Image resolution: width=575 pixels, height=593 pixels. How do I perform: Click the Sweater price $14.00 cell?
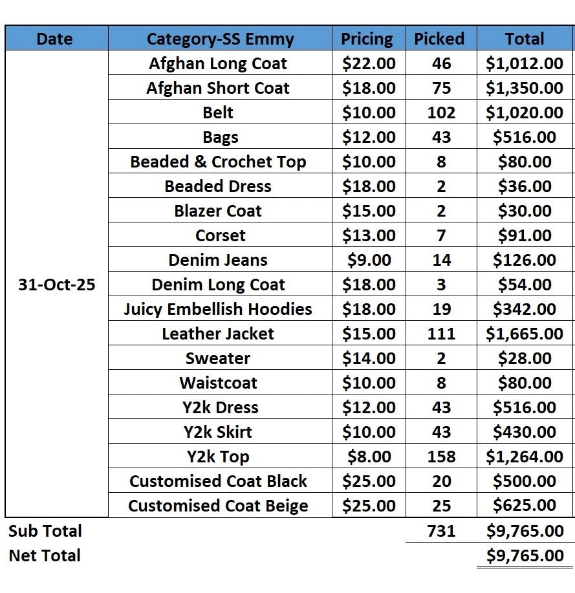pyautogui.click(x=369, y=358)
